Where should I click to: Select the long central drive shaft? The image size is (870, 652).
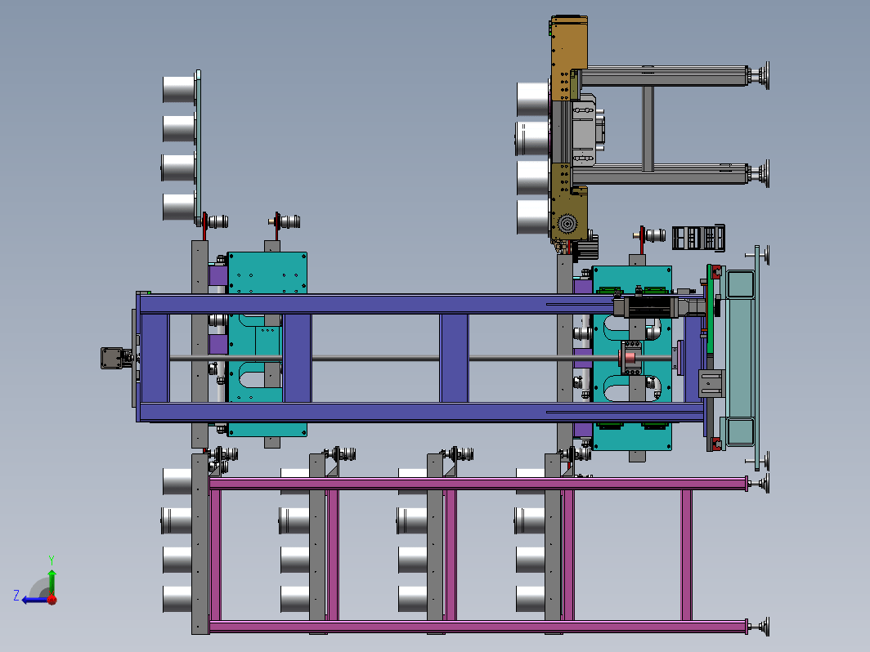coord(419,359)
